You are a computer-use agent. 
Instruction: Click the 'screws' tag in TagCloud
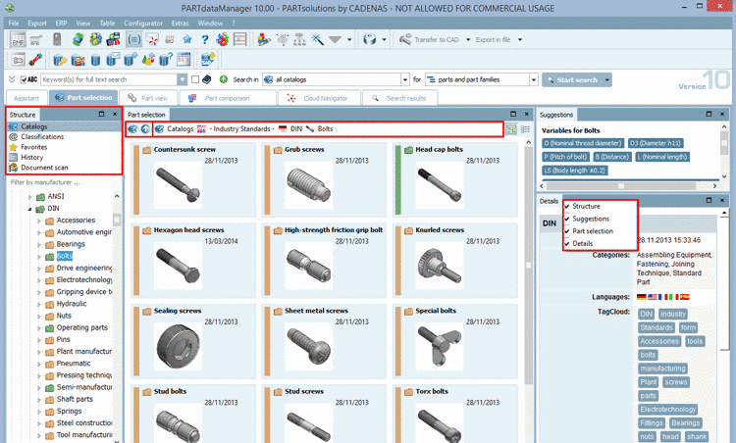(676, 382)
